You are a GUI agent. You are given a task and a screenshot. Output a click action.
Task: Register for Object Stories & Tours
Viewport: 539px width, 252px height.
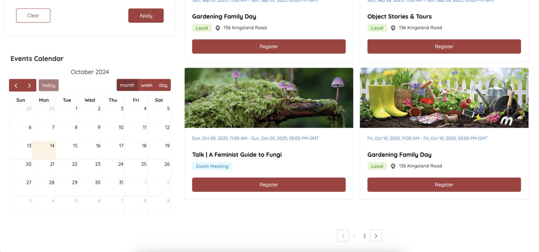[444, 46]
